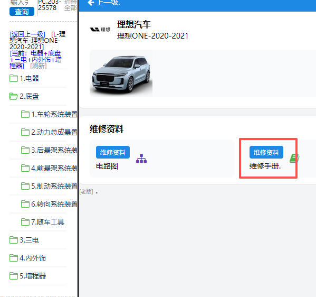Open the 2.动力总成悬置 folder icon
The image size is (316, 297).
(25, 132)
